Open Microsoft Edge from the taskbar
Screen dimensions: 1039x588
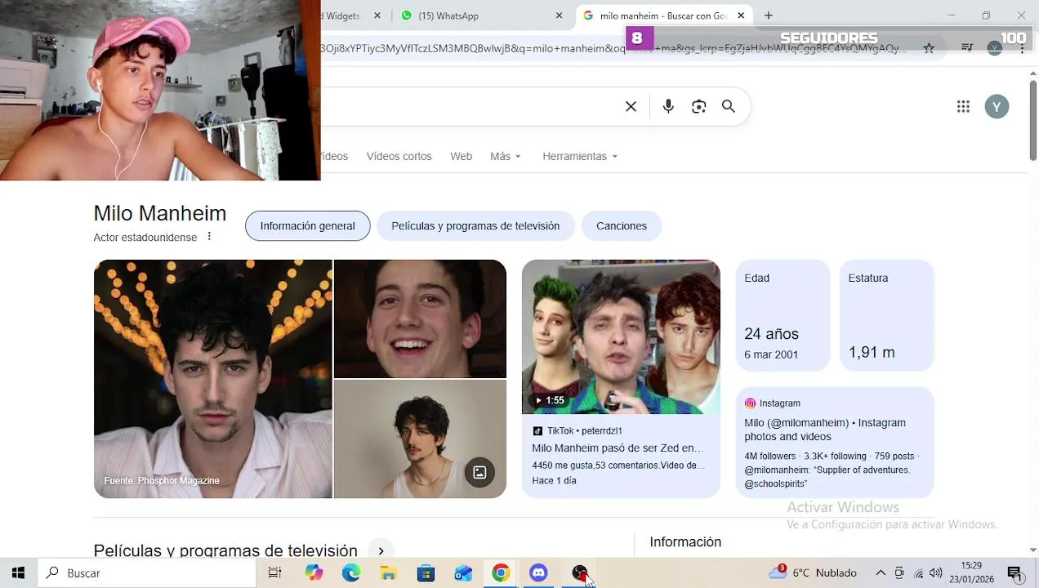coord(351,573)
